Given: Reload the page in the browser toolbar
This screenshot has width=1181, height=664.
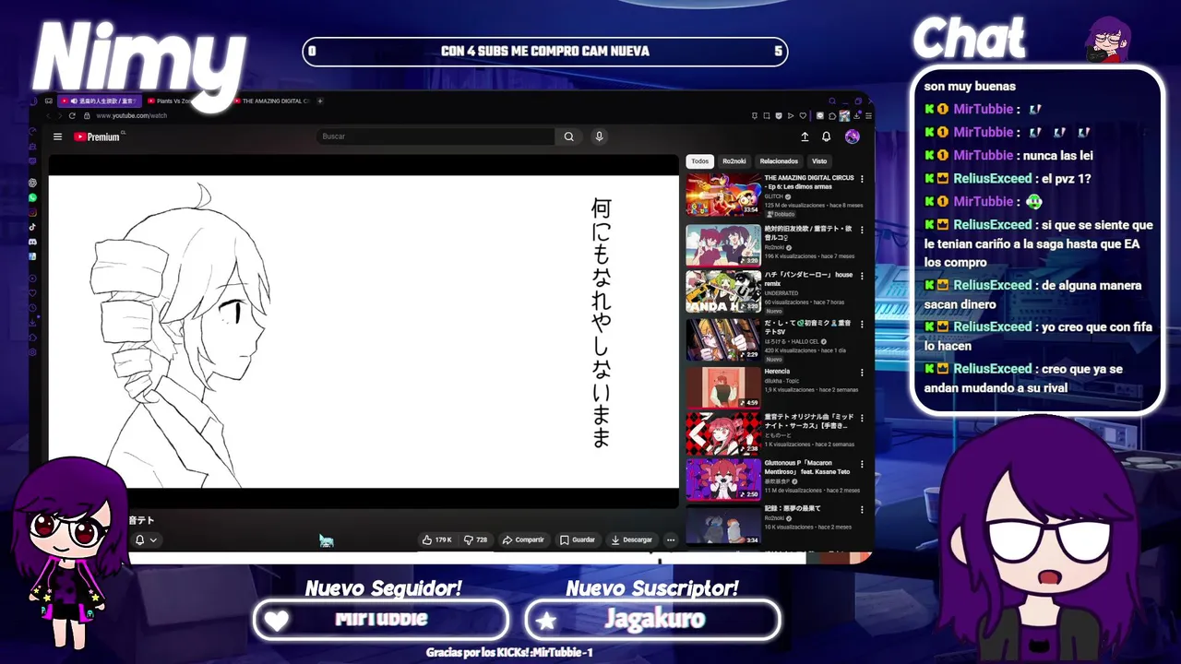Looking at the screenshot, I should 72,115.
